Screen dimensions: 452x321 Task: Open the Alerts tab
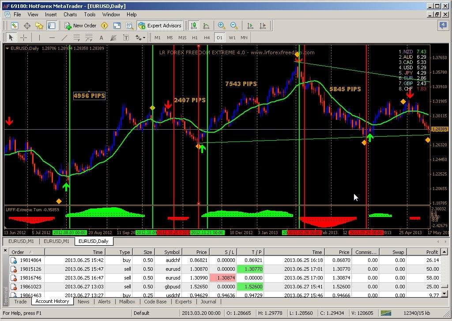pos(104,302)
